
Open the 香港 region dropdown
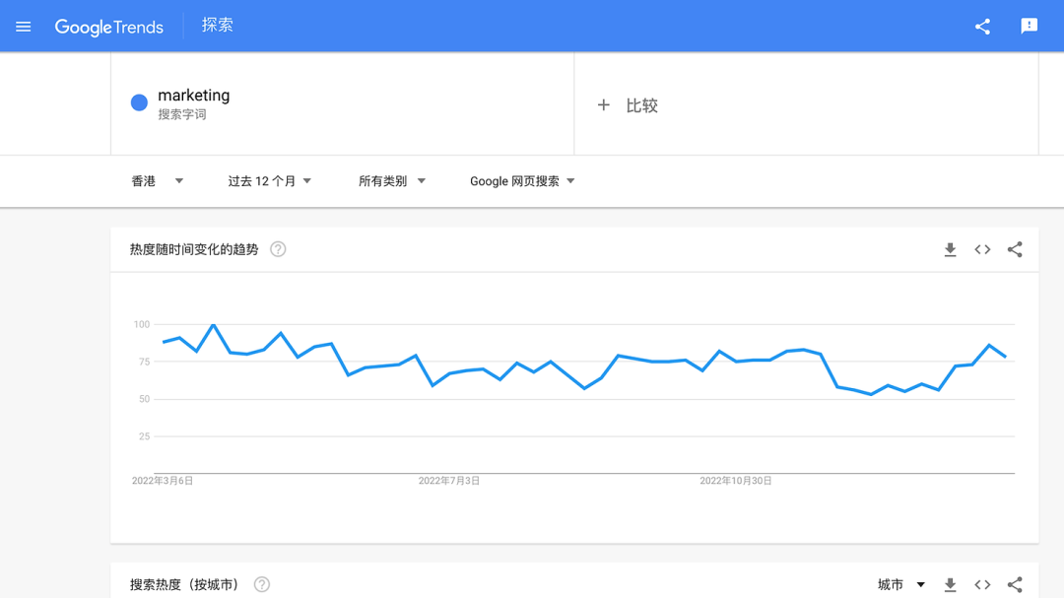156,181
